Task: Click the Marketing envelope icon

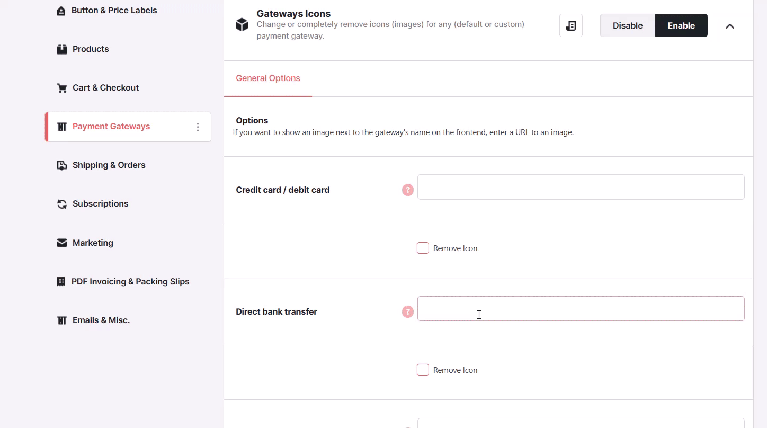Action: (x=62, y=243)
